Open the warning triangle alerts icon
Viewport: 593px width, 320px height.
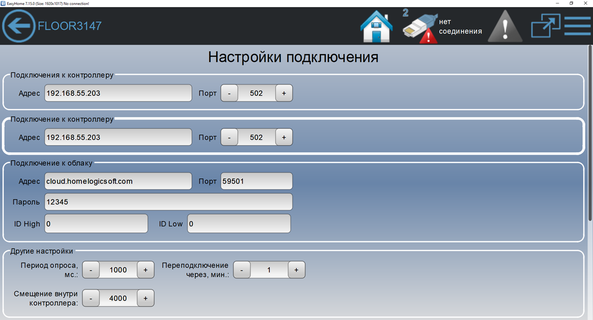[x=505, y=26]
